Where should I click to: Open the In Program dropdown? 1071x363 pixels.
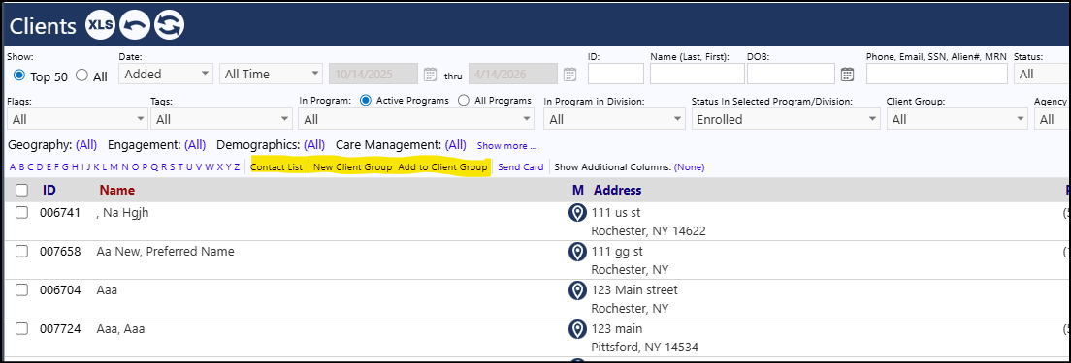coord(416,119)
